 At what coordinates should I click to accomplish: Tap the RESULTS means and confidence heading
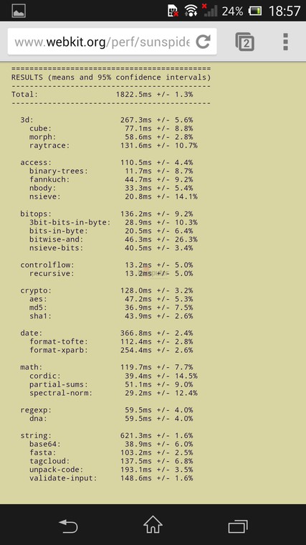pos(111,77)
